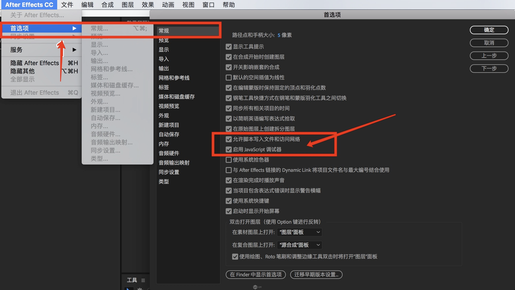The height and width of the screenshot is (290, 515).
Task: Click 在 Finder 中显示首选项 button
Action: tap(255, 274)
